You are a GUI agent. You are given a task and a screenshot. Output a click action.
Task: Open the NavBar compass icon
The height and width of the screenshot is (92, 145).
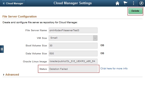click(141, 3)
